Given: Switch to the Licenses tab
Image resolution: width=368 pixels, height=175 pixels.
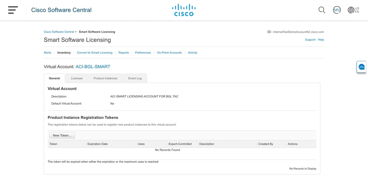Looking at the screenshot, I should pos(77,78).
